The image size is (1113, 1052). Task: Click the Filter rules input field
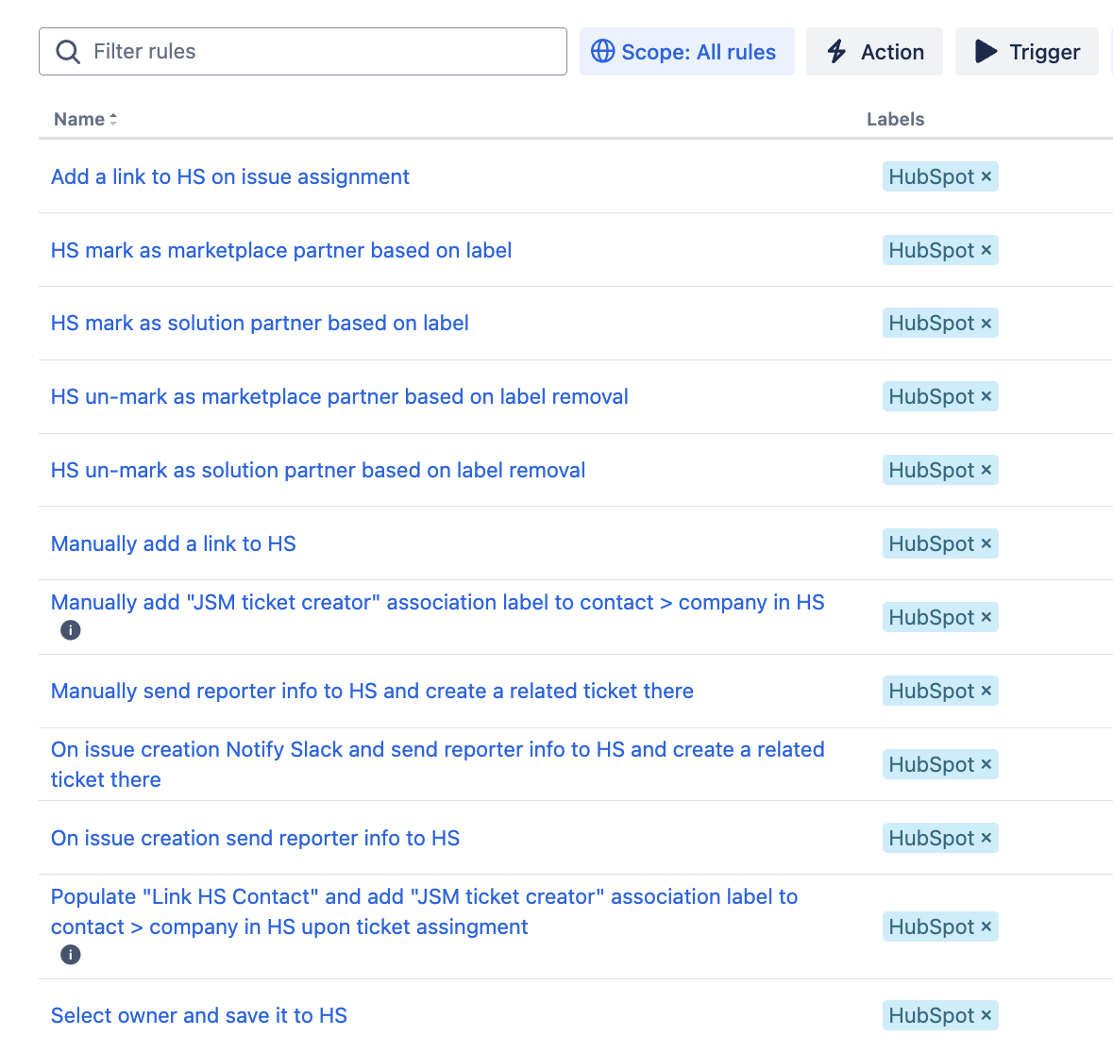point(303,52)
